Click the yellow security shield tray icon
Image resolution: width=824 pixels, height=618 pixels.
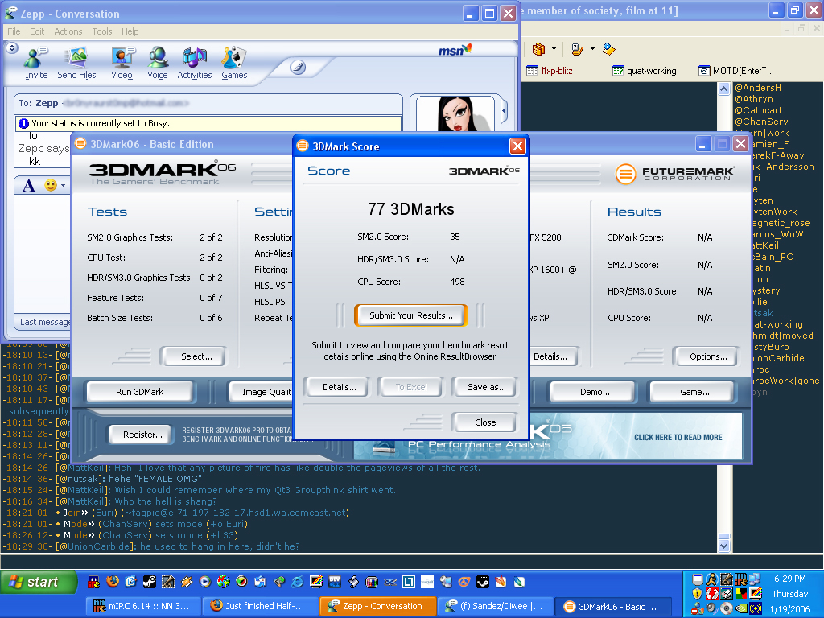click(x=698, y=594)
